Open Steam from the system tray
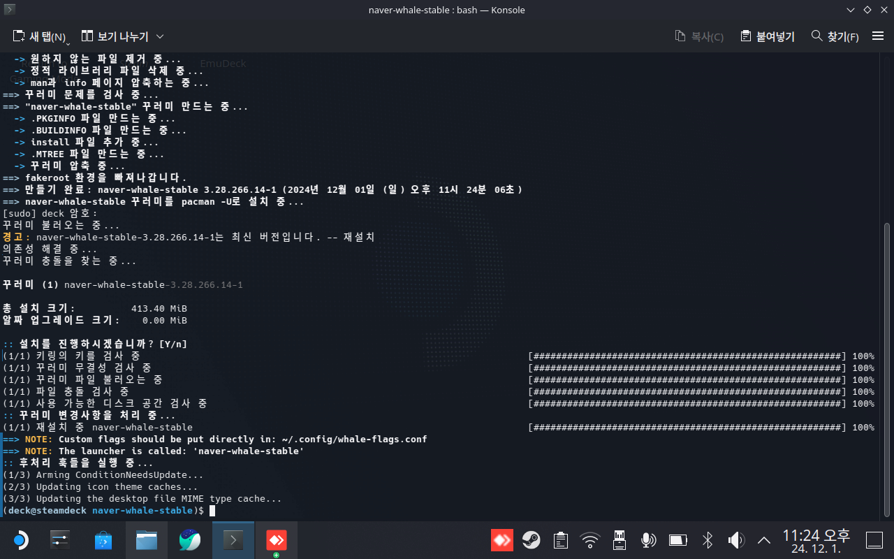The width and height of the screenshot is (894, 559). (x=531, y=540)
